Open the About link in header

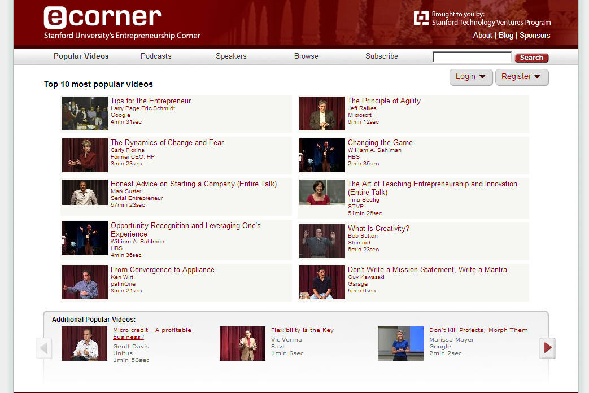tap(482, 35)
